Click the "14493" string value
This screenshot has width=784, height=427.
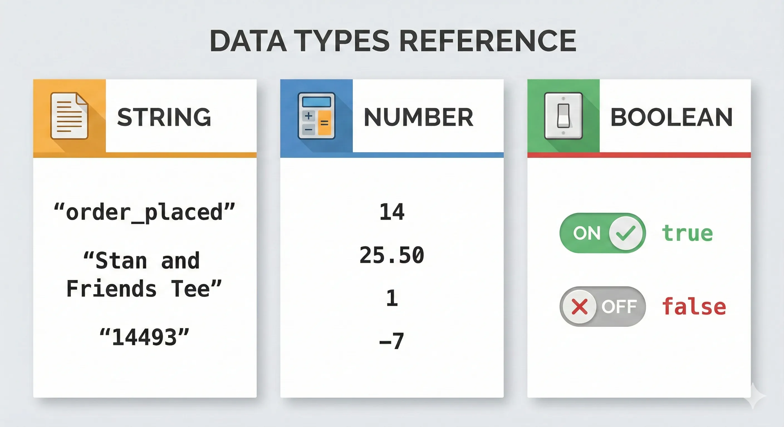(144, 337)
